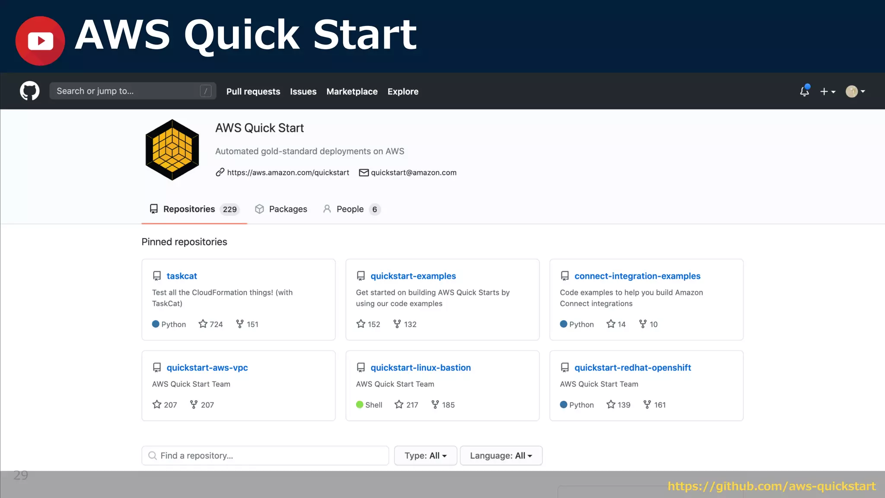The width and height of the screenshot is (885, 498).
Task: Click quickstart-aws-vpc's 207 stars count
Action: point(165,405)
